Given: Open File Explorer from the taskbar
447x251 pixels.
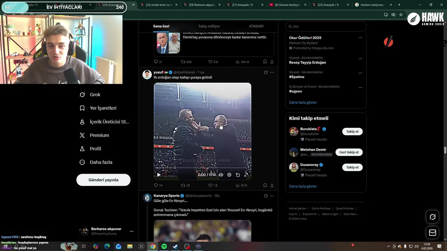Looking at the screenshot, I should click(130, 246).
